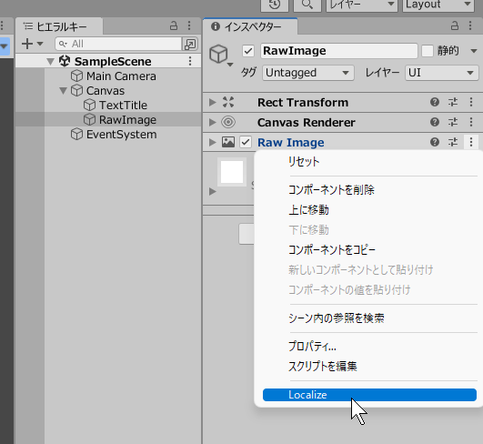Open the UI layer dropdown
483x444 pixels.
[x=442, y=73]
